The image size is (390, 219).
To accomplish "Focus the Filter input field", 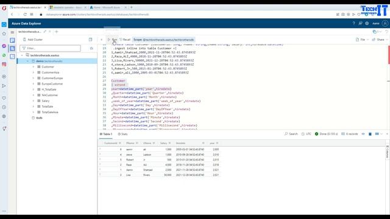I will point(50,48).
